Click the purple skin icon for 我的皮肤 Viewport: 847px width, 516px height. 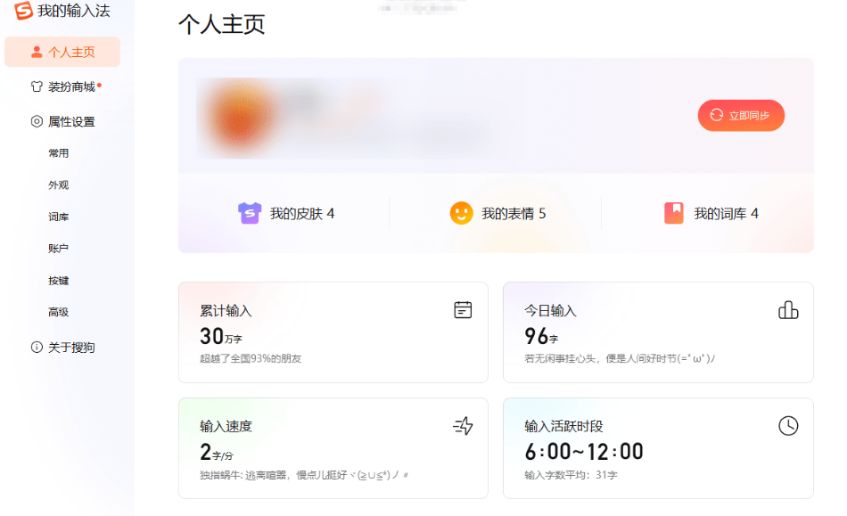tap(250, 213)
